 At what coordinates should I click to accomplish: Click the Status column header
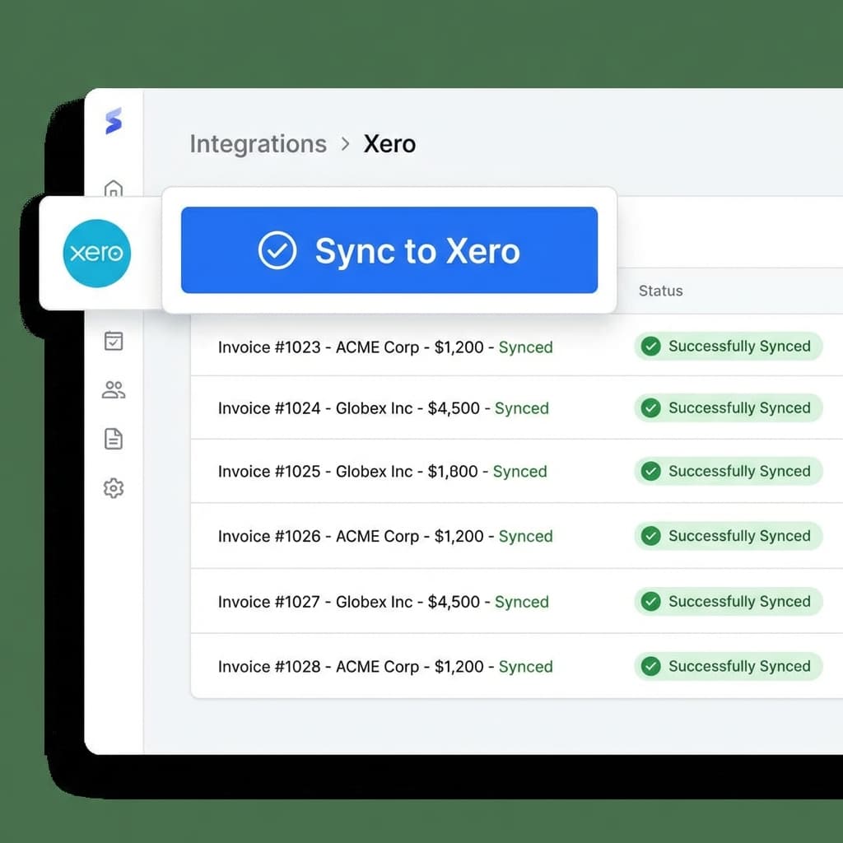point(660,291)
